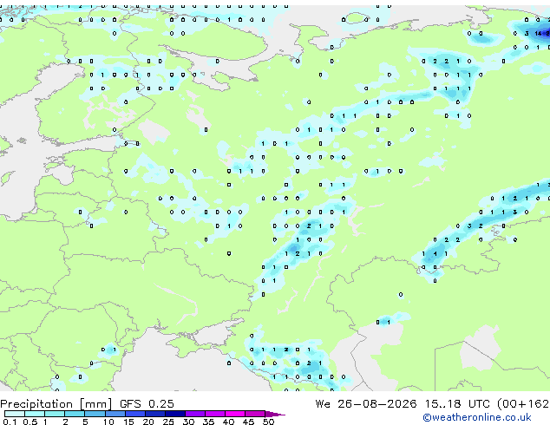The width and height of the screenshot is (550, 425).
Task: Click the 40–45 mm magenta legend swatch
Action: point(235,414)
